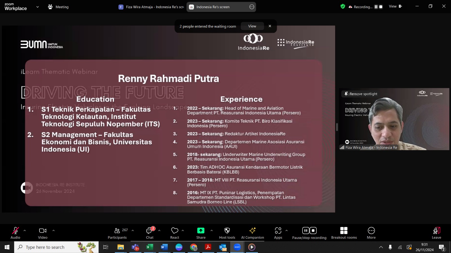
Task: Click the shared slide presentation area
Action: click(x=169, y=119)
